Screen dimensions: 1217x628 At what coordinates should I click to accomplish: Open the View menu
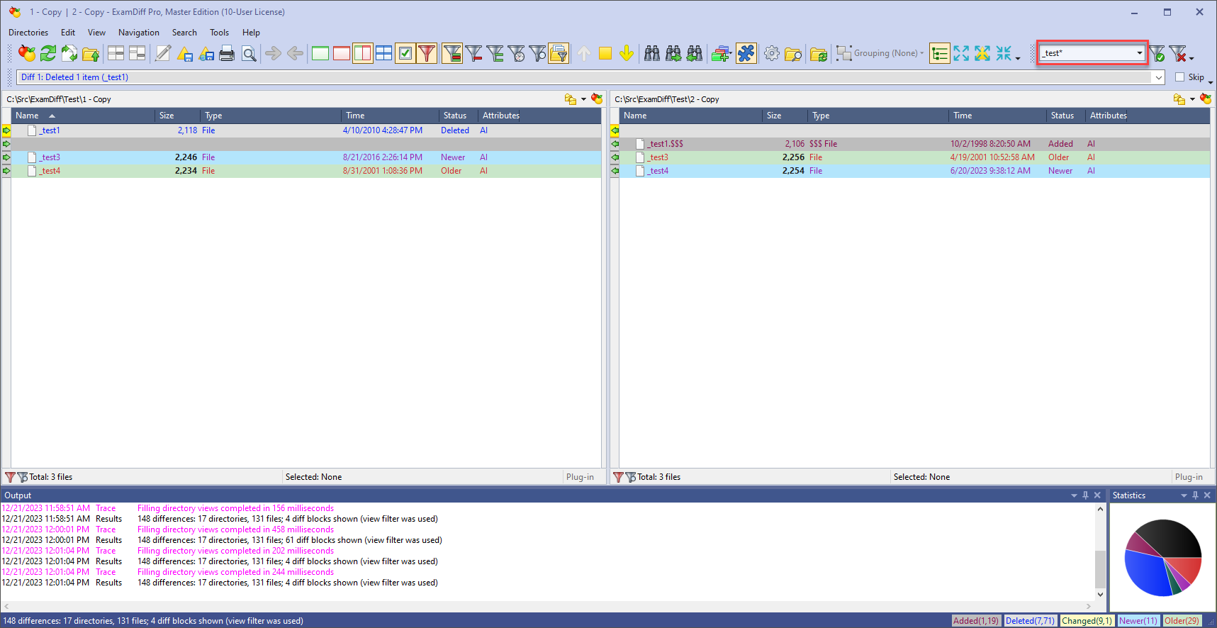(x=96, y=33)
